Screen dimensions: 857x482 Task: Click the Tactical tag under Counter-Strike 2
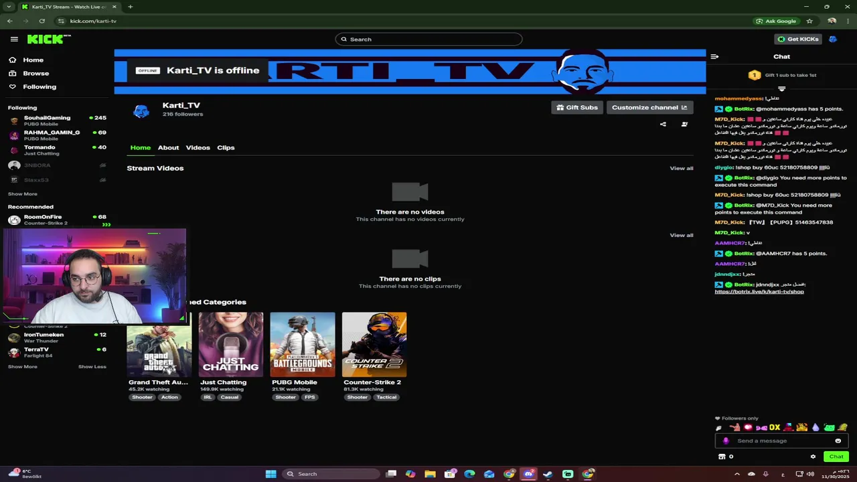[386, 398]
